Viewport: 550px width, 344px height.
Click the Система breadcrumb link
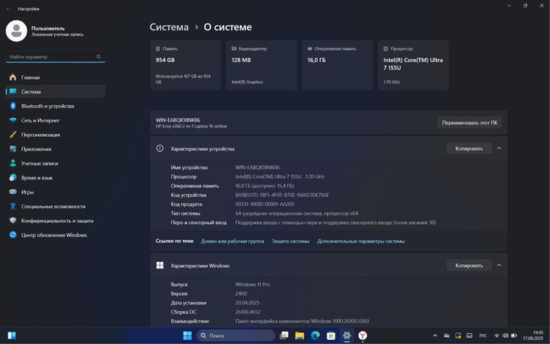(x=169, y=27)
